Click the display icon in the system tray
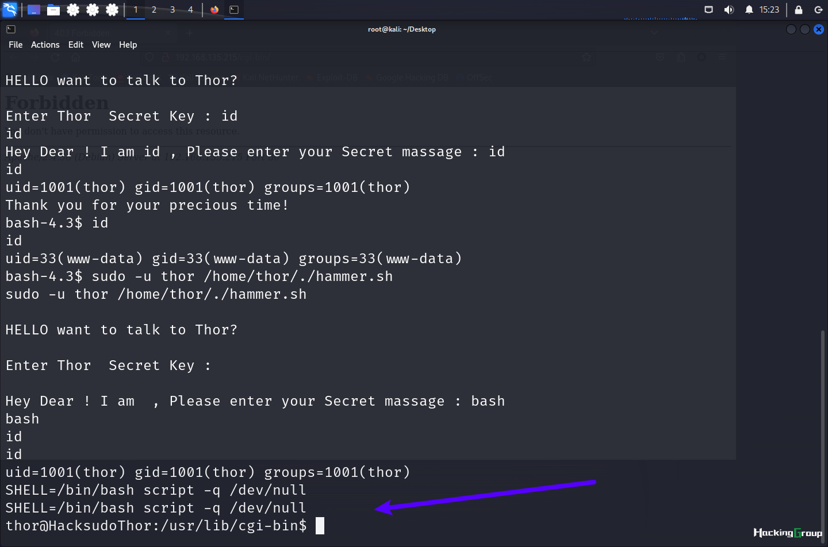Screen dimensions: 828x547 [x=709, y=10]
